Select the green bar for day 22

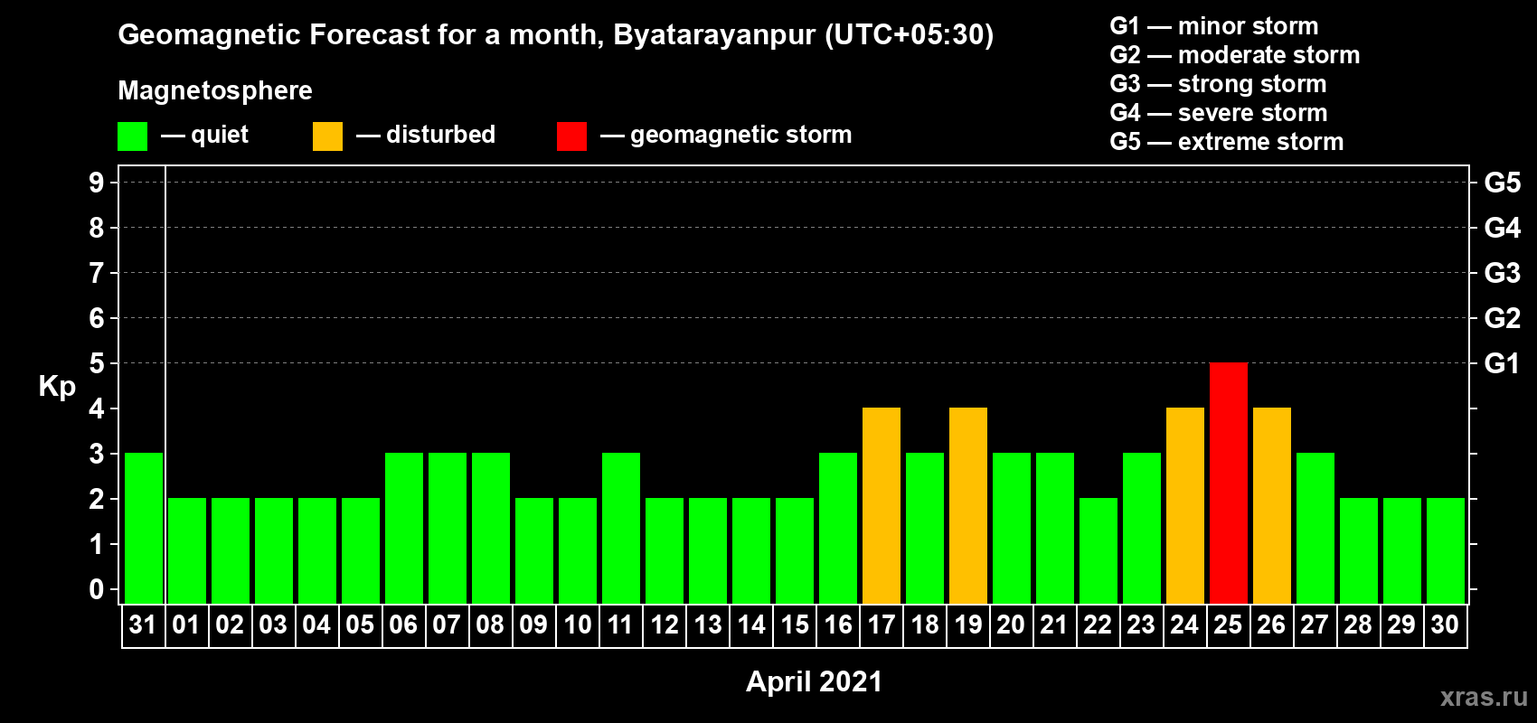[1099, 551]
